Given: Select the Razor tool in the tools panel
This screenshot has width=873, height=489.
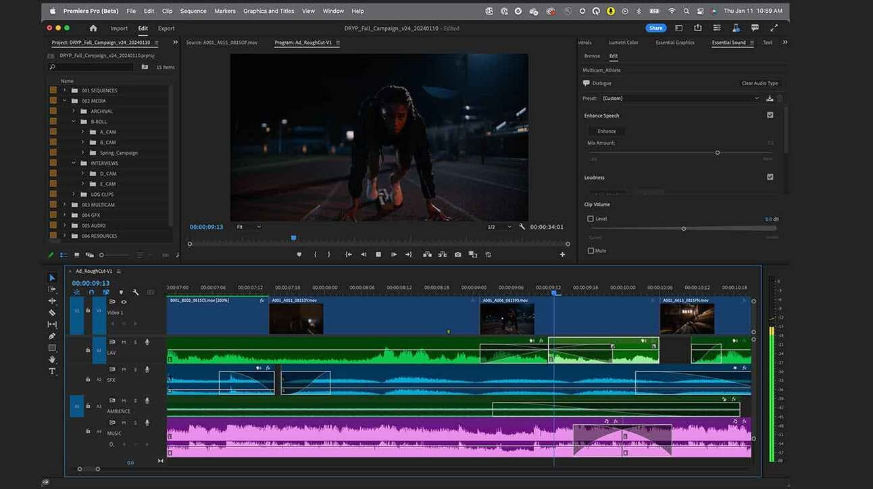Looking at the screenshot, I should point(52,313).
